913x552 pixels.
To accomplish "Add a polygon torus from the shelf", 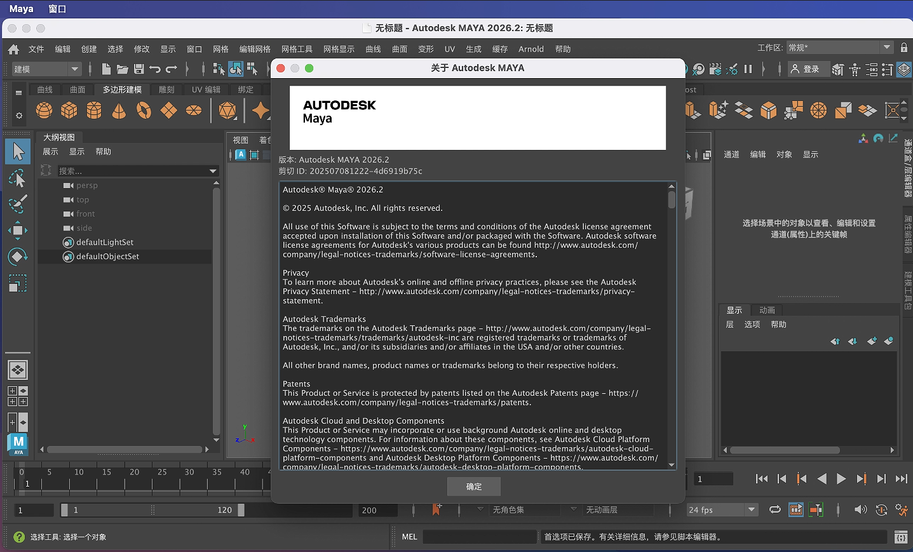I will coord(144,111).
